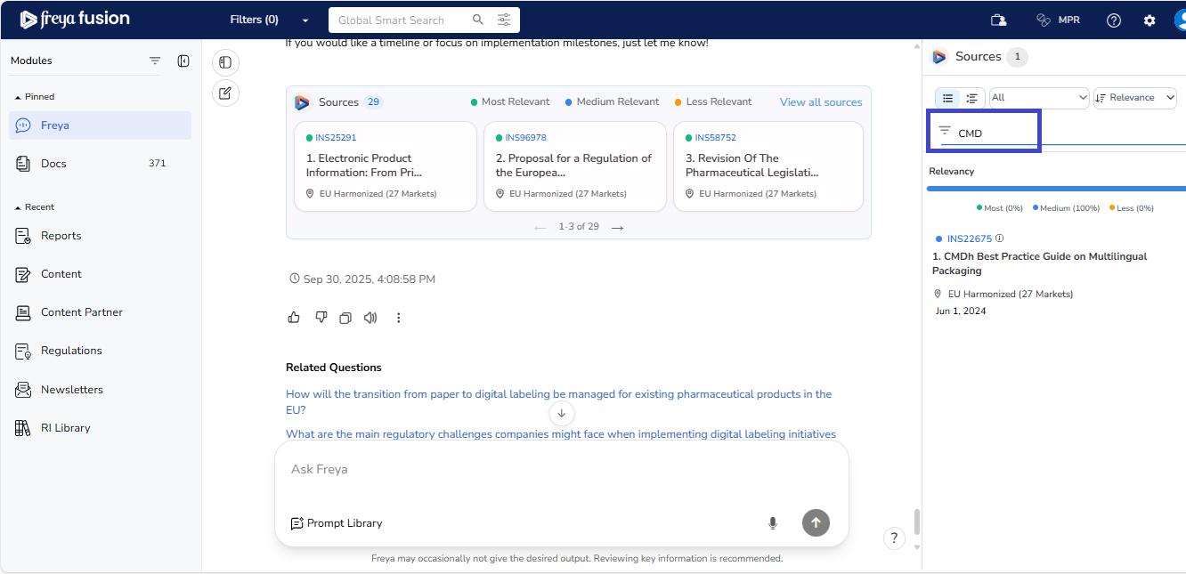The height and width of the screenshot is (574, 1186).
Task: Play response audio with speaker icon
Action: 370,318
